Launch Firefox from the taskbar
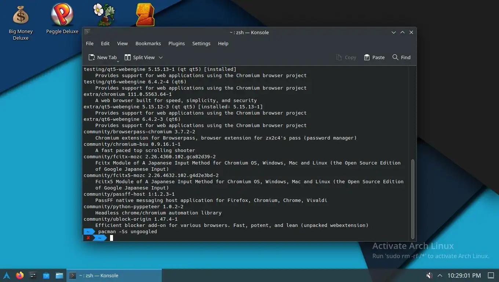Image resolution: width=499 pixels, height=282 pixels. coord(20,275)
